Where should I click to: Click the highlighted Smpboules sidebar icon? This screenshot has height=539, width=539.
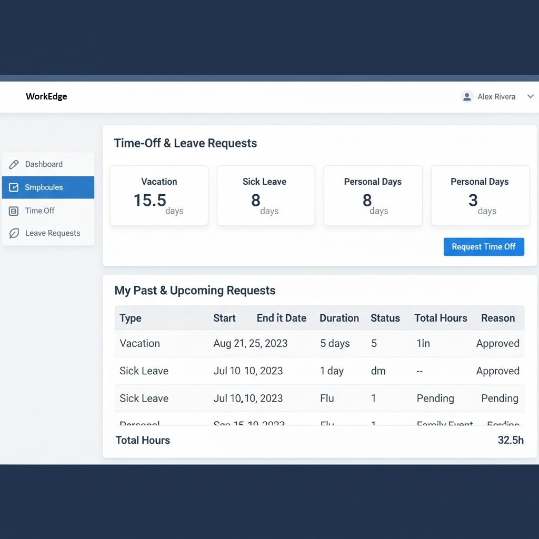[x=14, y=187]
